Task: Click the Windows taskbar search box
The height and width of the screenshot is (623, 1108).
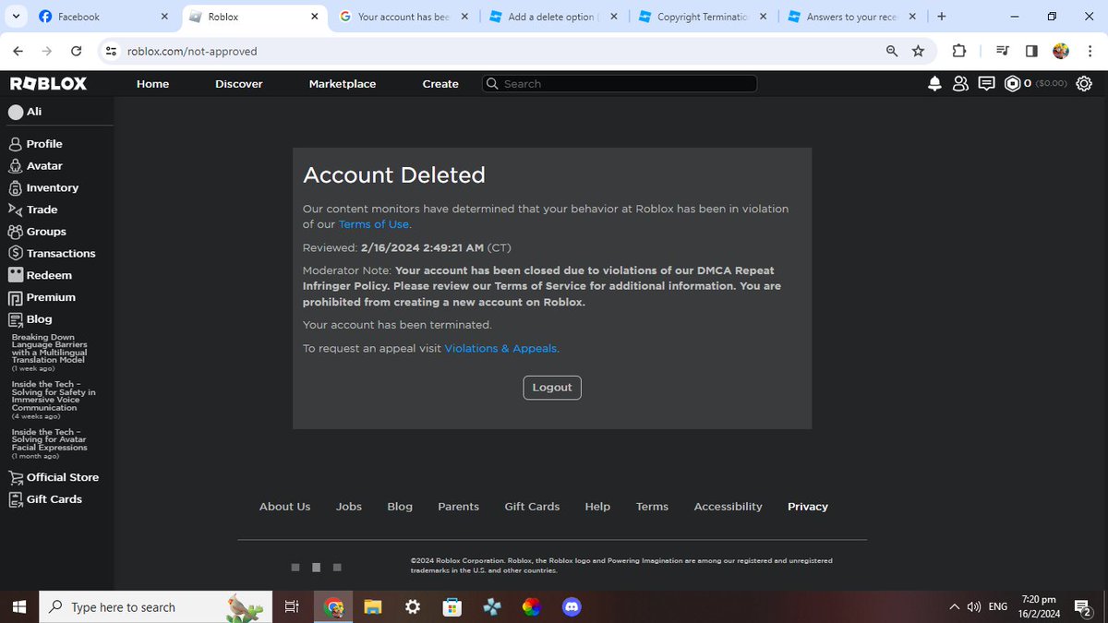Action: 155,607
